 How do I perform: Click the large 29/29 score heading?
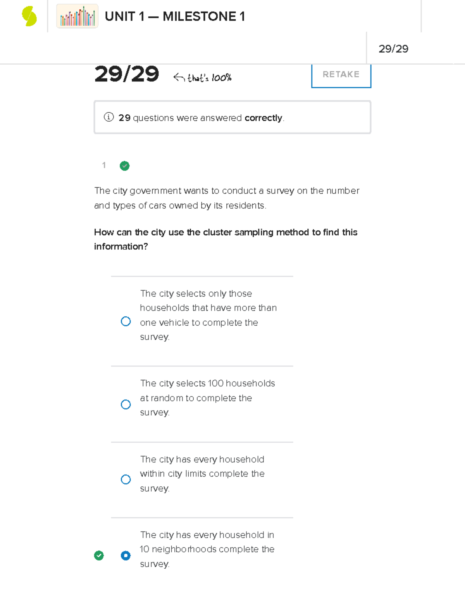127,74
